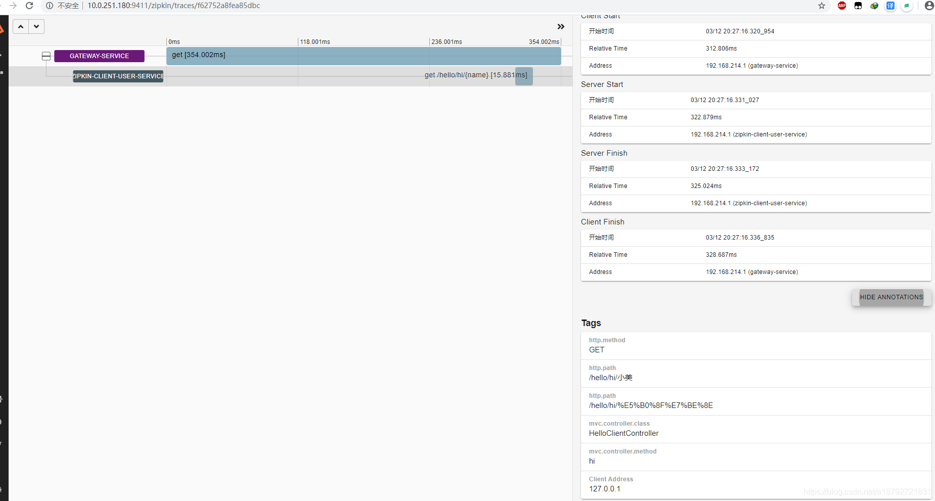The image size is (935, 501).
Task: Select Relative Time value 325.024ms
Action: click(x=706, y=186)
